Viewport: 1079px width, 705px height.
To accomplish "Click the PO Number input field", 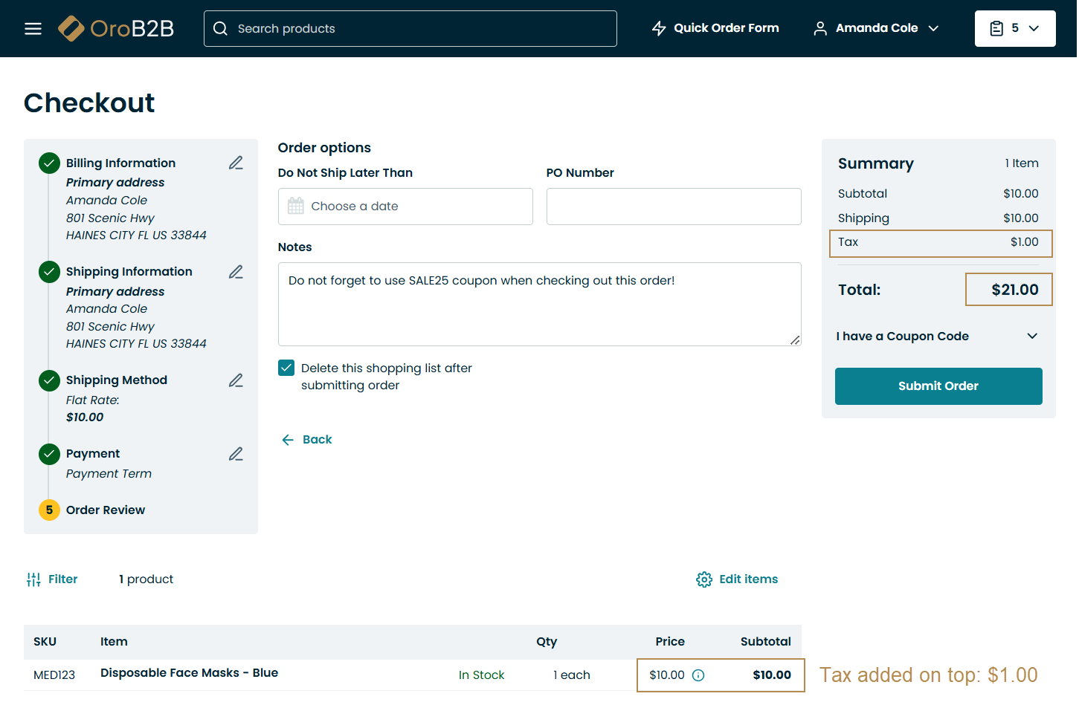I will pos(673,207).
